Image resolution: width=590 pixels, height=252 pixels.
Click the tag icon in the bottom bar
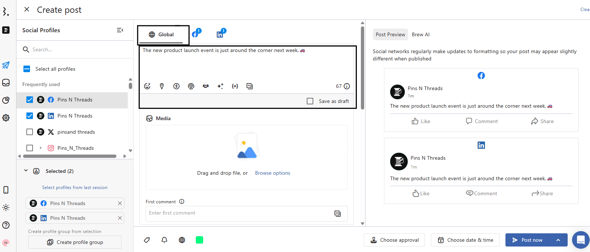pyautogui.click(x=147, y=240)
